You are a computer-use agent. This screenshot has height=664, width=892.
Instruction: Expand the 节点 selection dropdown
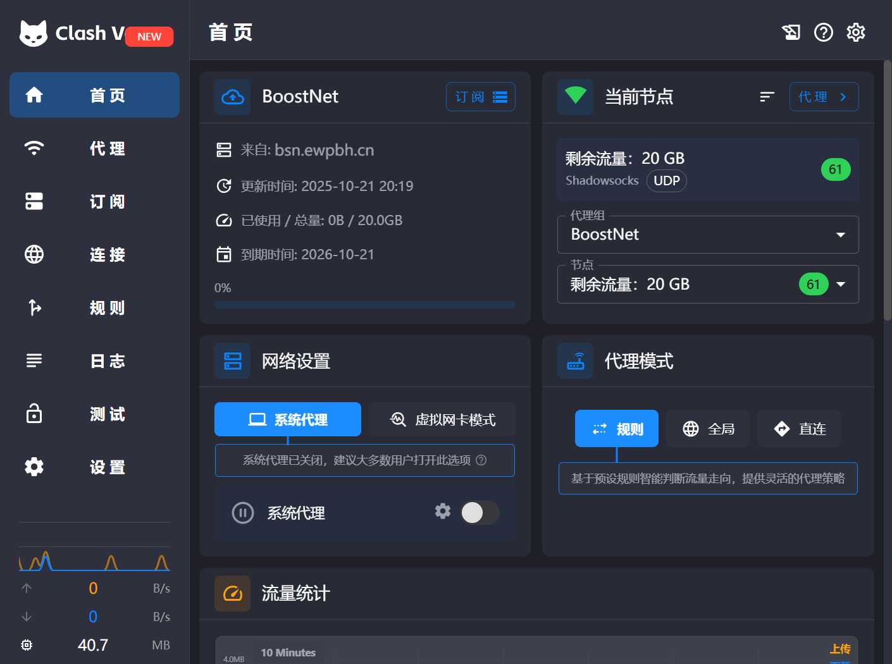coord(840,285)
